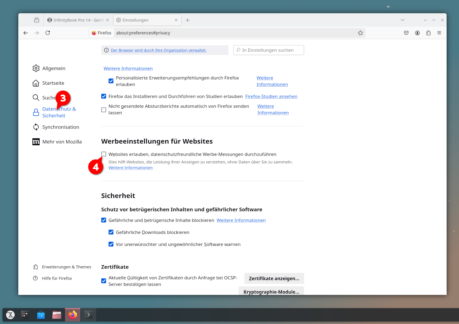Click the Startseite house icon
This screenshot has height=324, width=459.
pyautogui.click(x=36, y=83)
